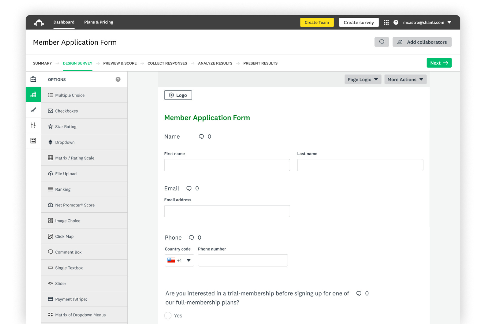Viewport: 486px width, 324px height.
Task: Click the Last name input field
Action: (x=360, y=165)
